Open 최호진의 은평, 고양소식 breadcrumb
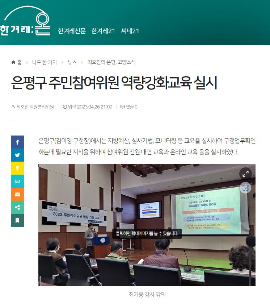Viewport: 270px width, 308px height. pos(111,62)
